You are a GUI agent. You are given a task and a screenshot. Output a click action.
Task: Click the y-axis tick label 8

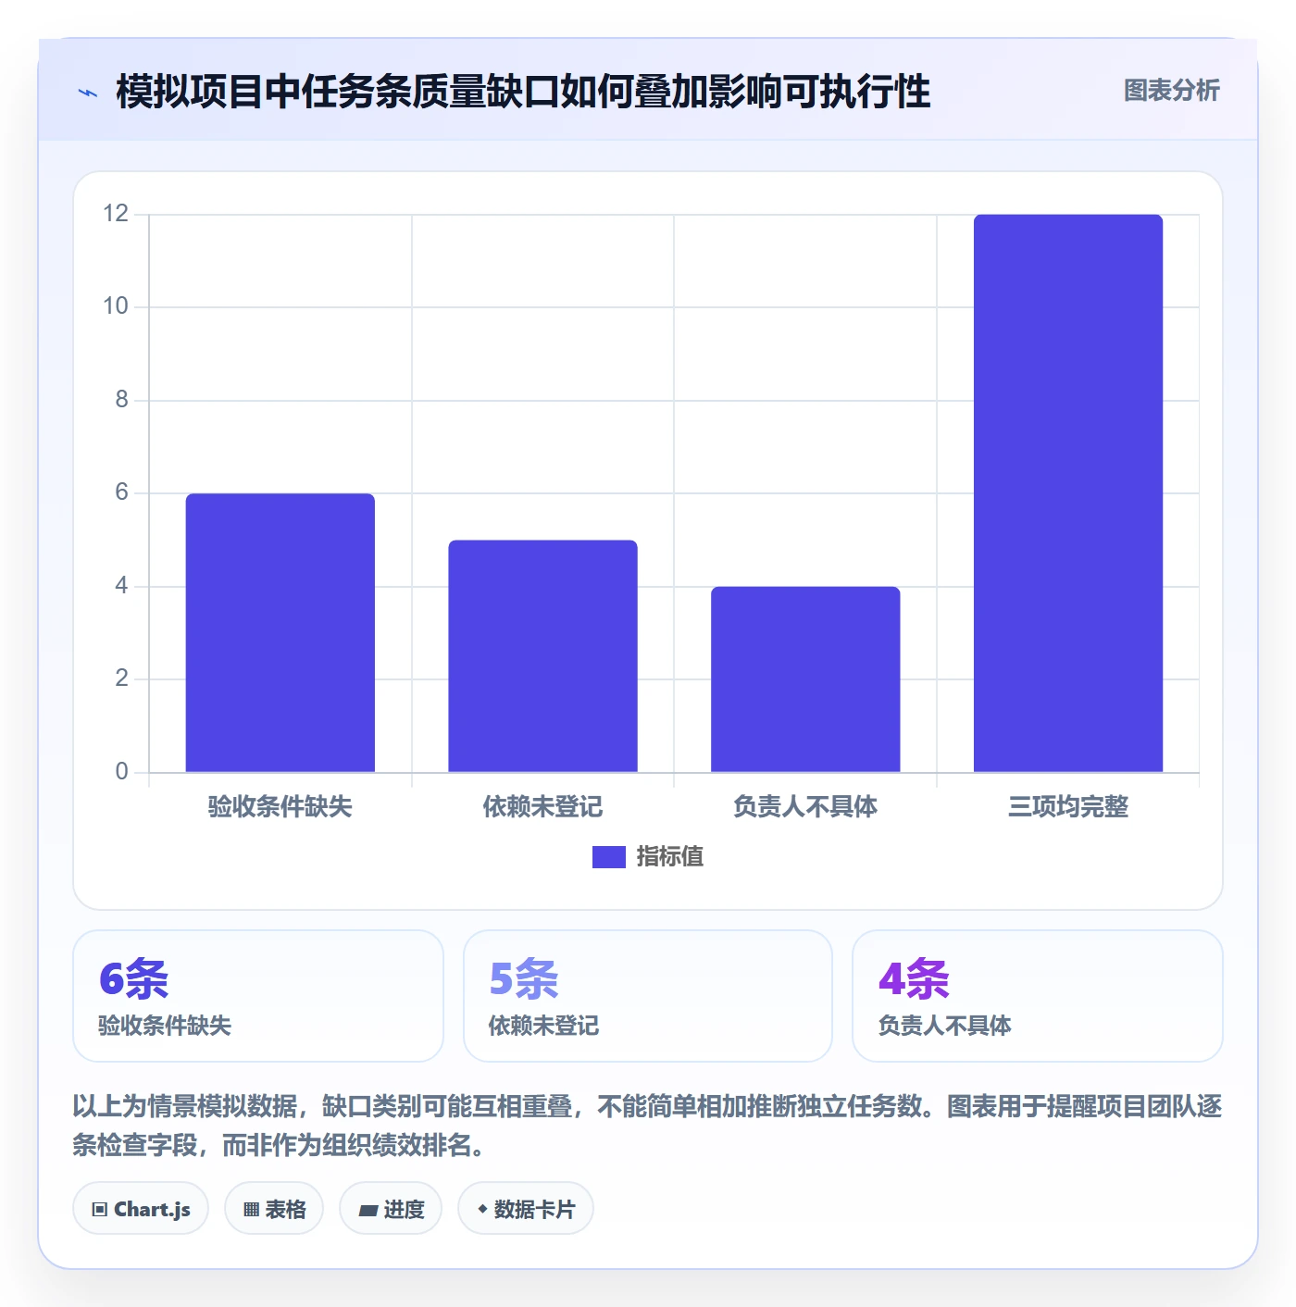click(122, 400)
